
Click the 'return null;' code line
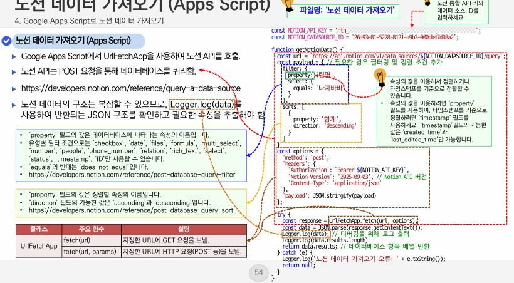298,265
